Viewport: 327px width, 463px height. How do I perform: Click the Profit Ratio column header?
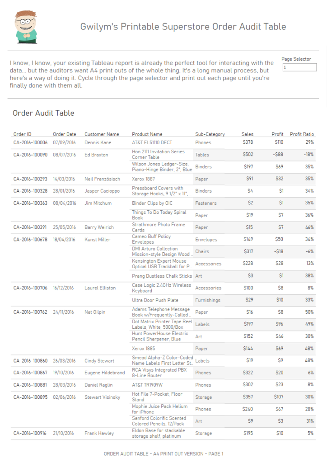tap(302, 134)
